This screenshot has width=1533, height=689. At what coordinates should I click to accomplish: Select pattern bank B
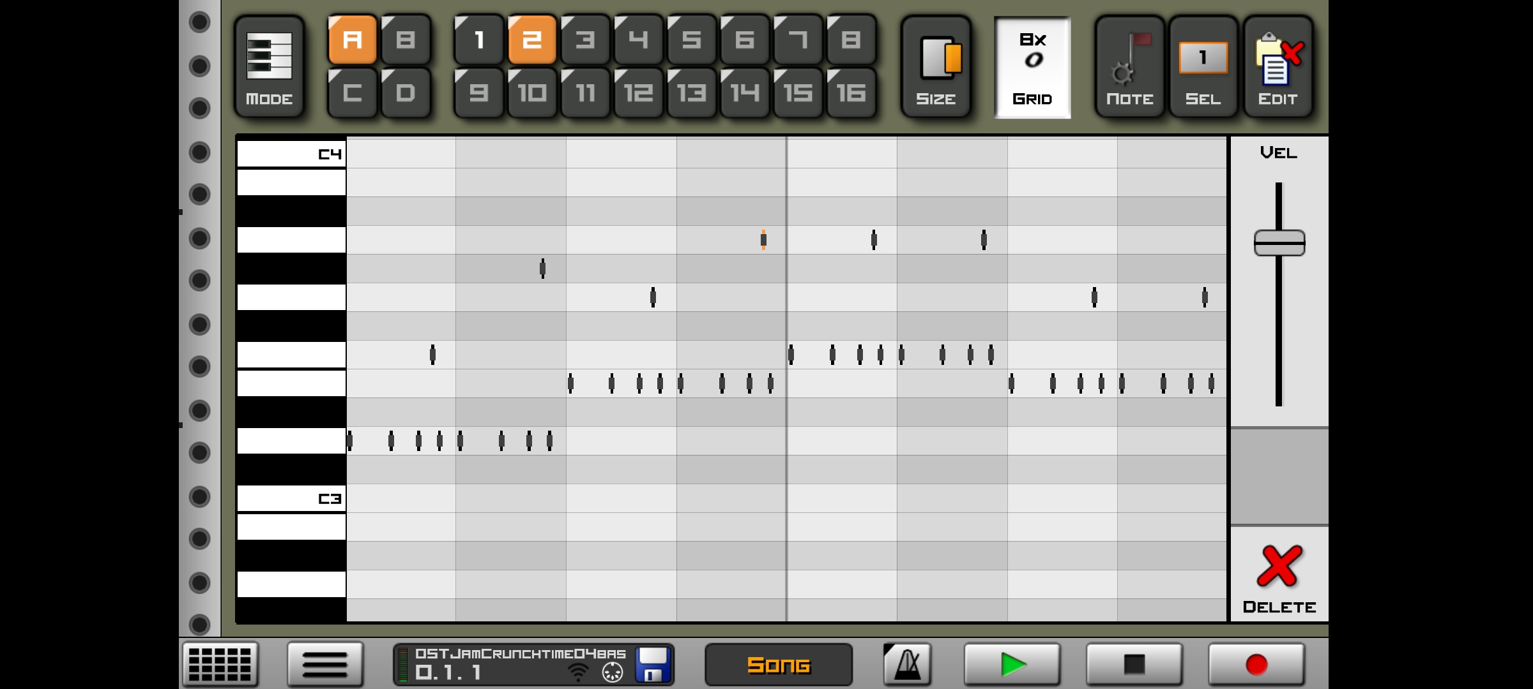pyautogui.click(x=406, y=40)
